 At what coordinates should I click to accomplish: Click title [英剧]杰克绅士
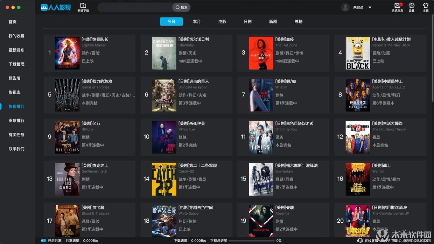[95, 165]
